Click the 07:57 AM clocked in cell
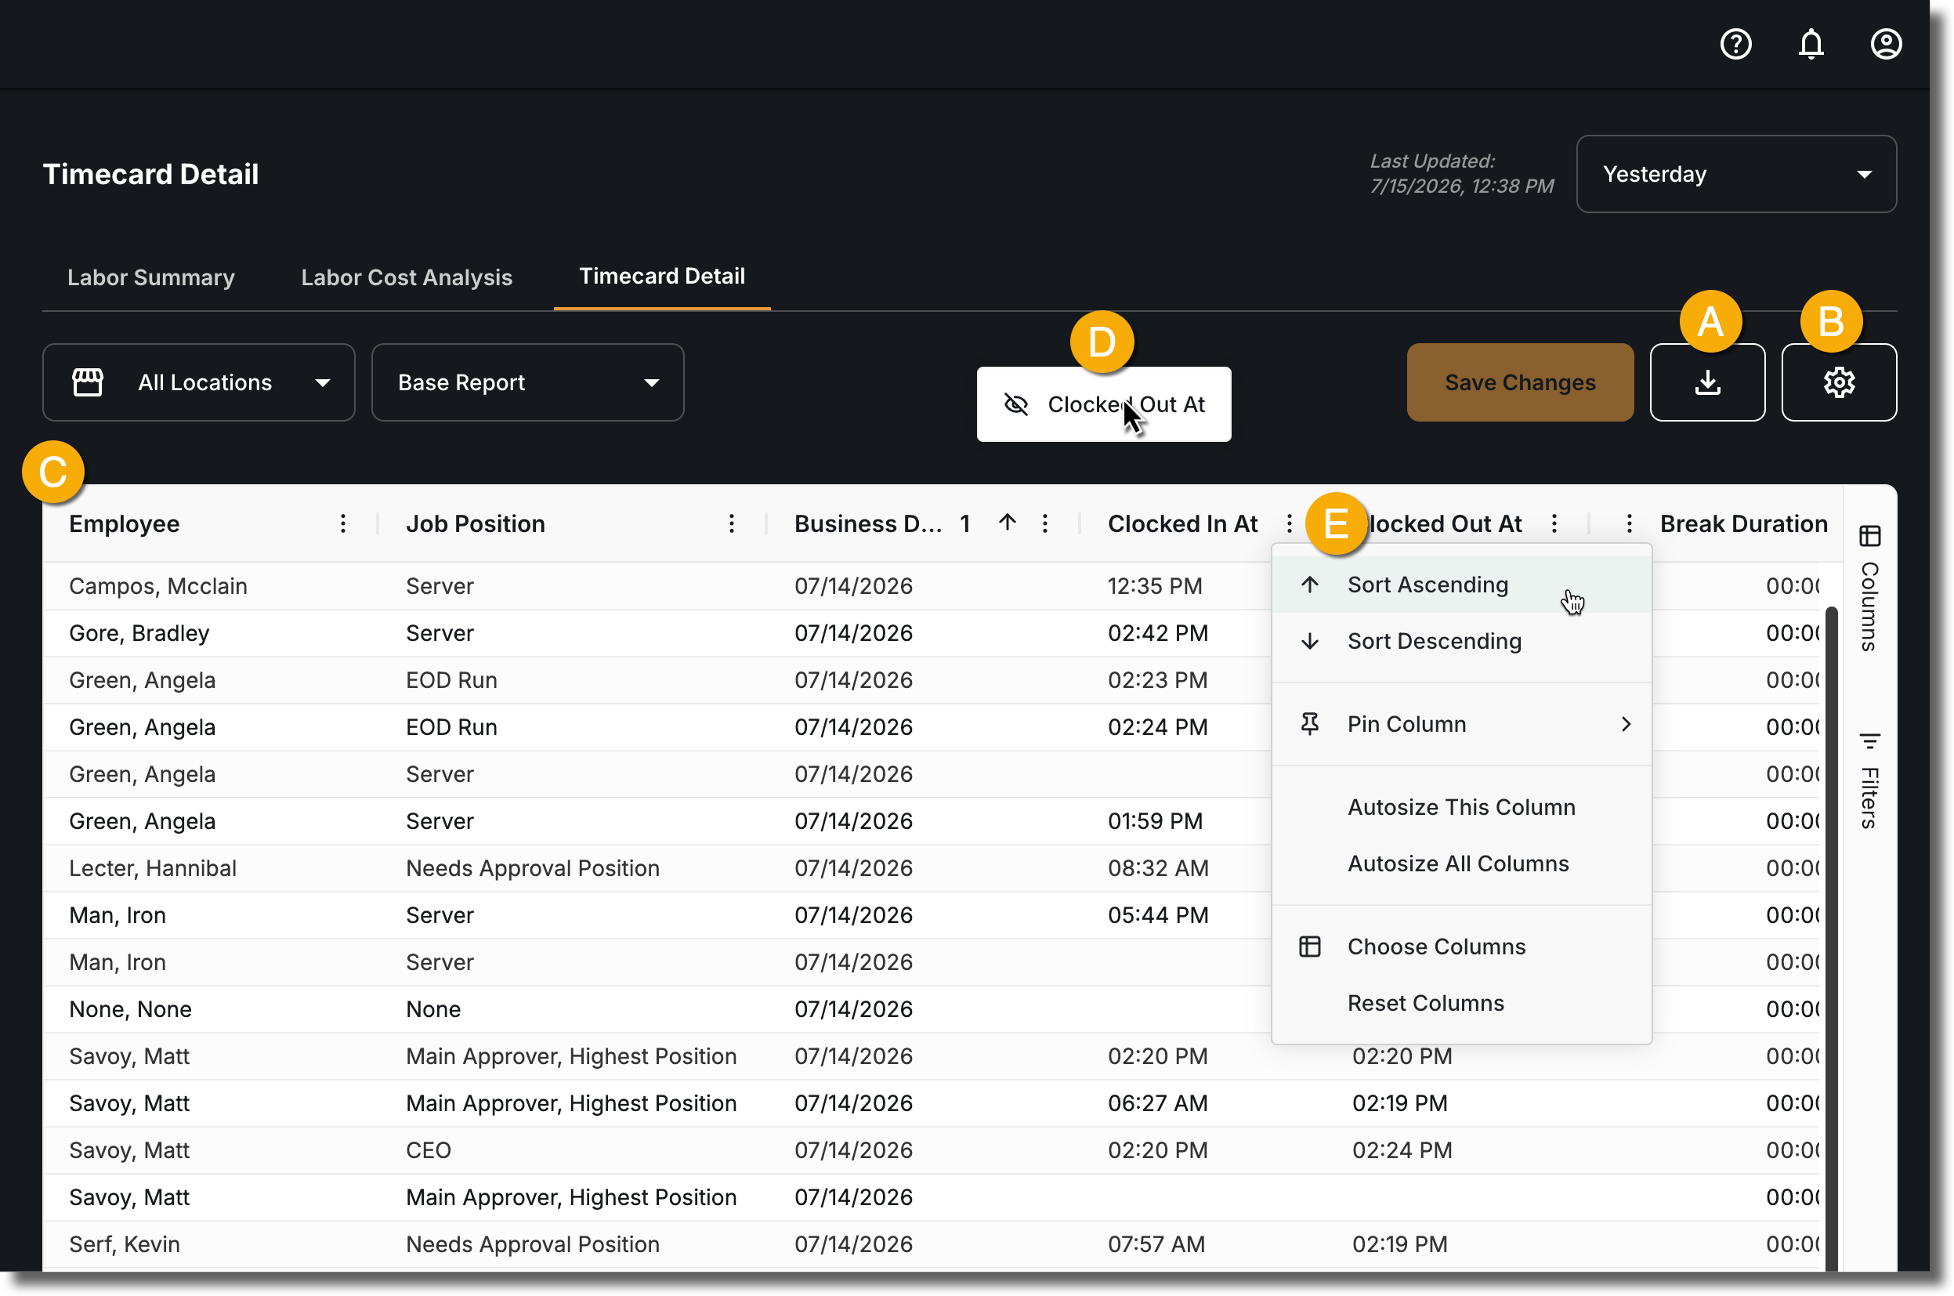Screen dimensions: 1954x1296 tap(1156, 1244)
